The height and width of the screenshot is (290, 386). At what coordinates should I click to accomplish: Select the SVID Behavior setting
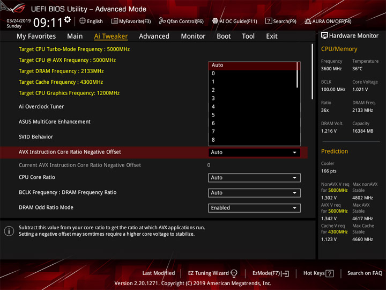pyautogui.click(x=36, y=136)
